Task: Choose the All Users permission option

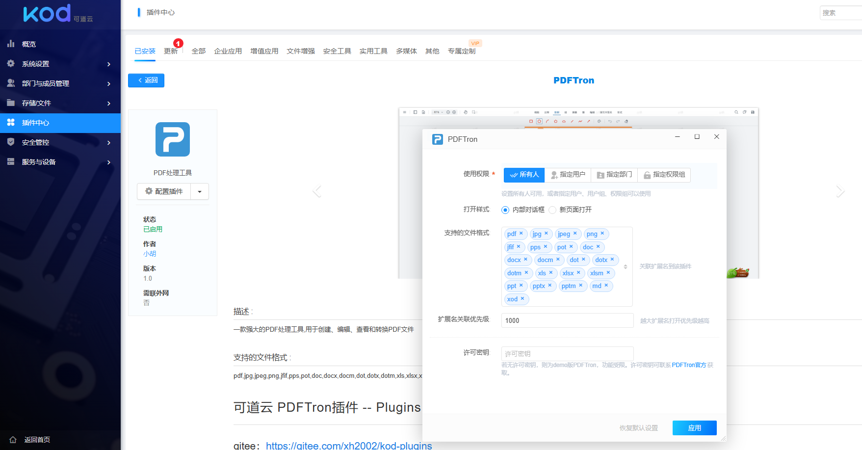Action: click(524, 175)
